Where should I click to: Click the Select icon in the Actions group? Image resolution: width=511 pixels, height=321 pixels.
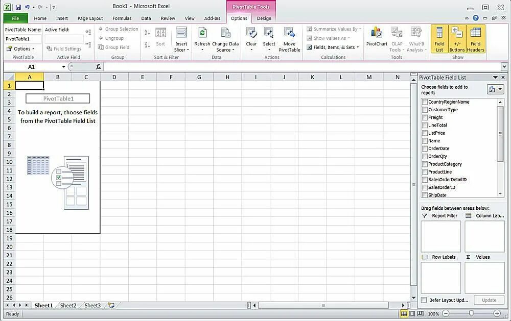tap(269, 33)
